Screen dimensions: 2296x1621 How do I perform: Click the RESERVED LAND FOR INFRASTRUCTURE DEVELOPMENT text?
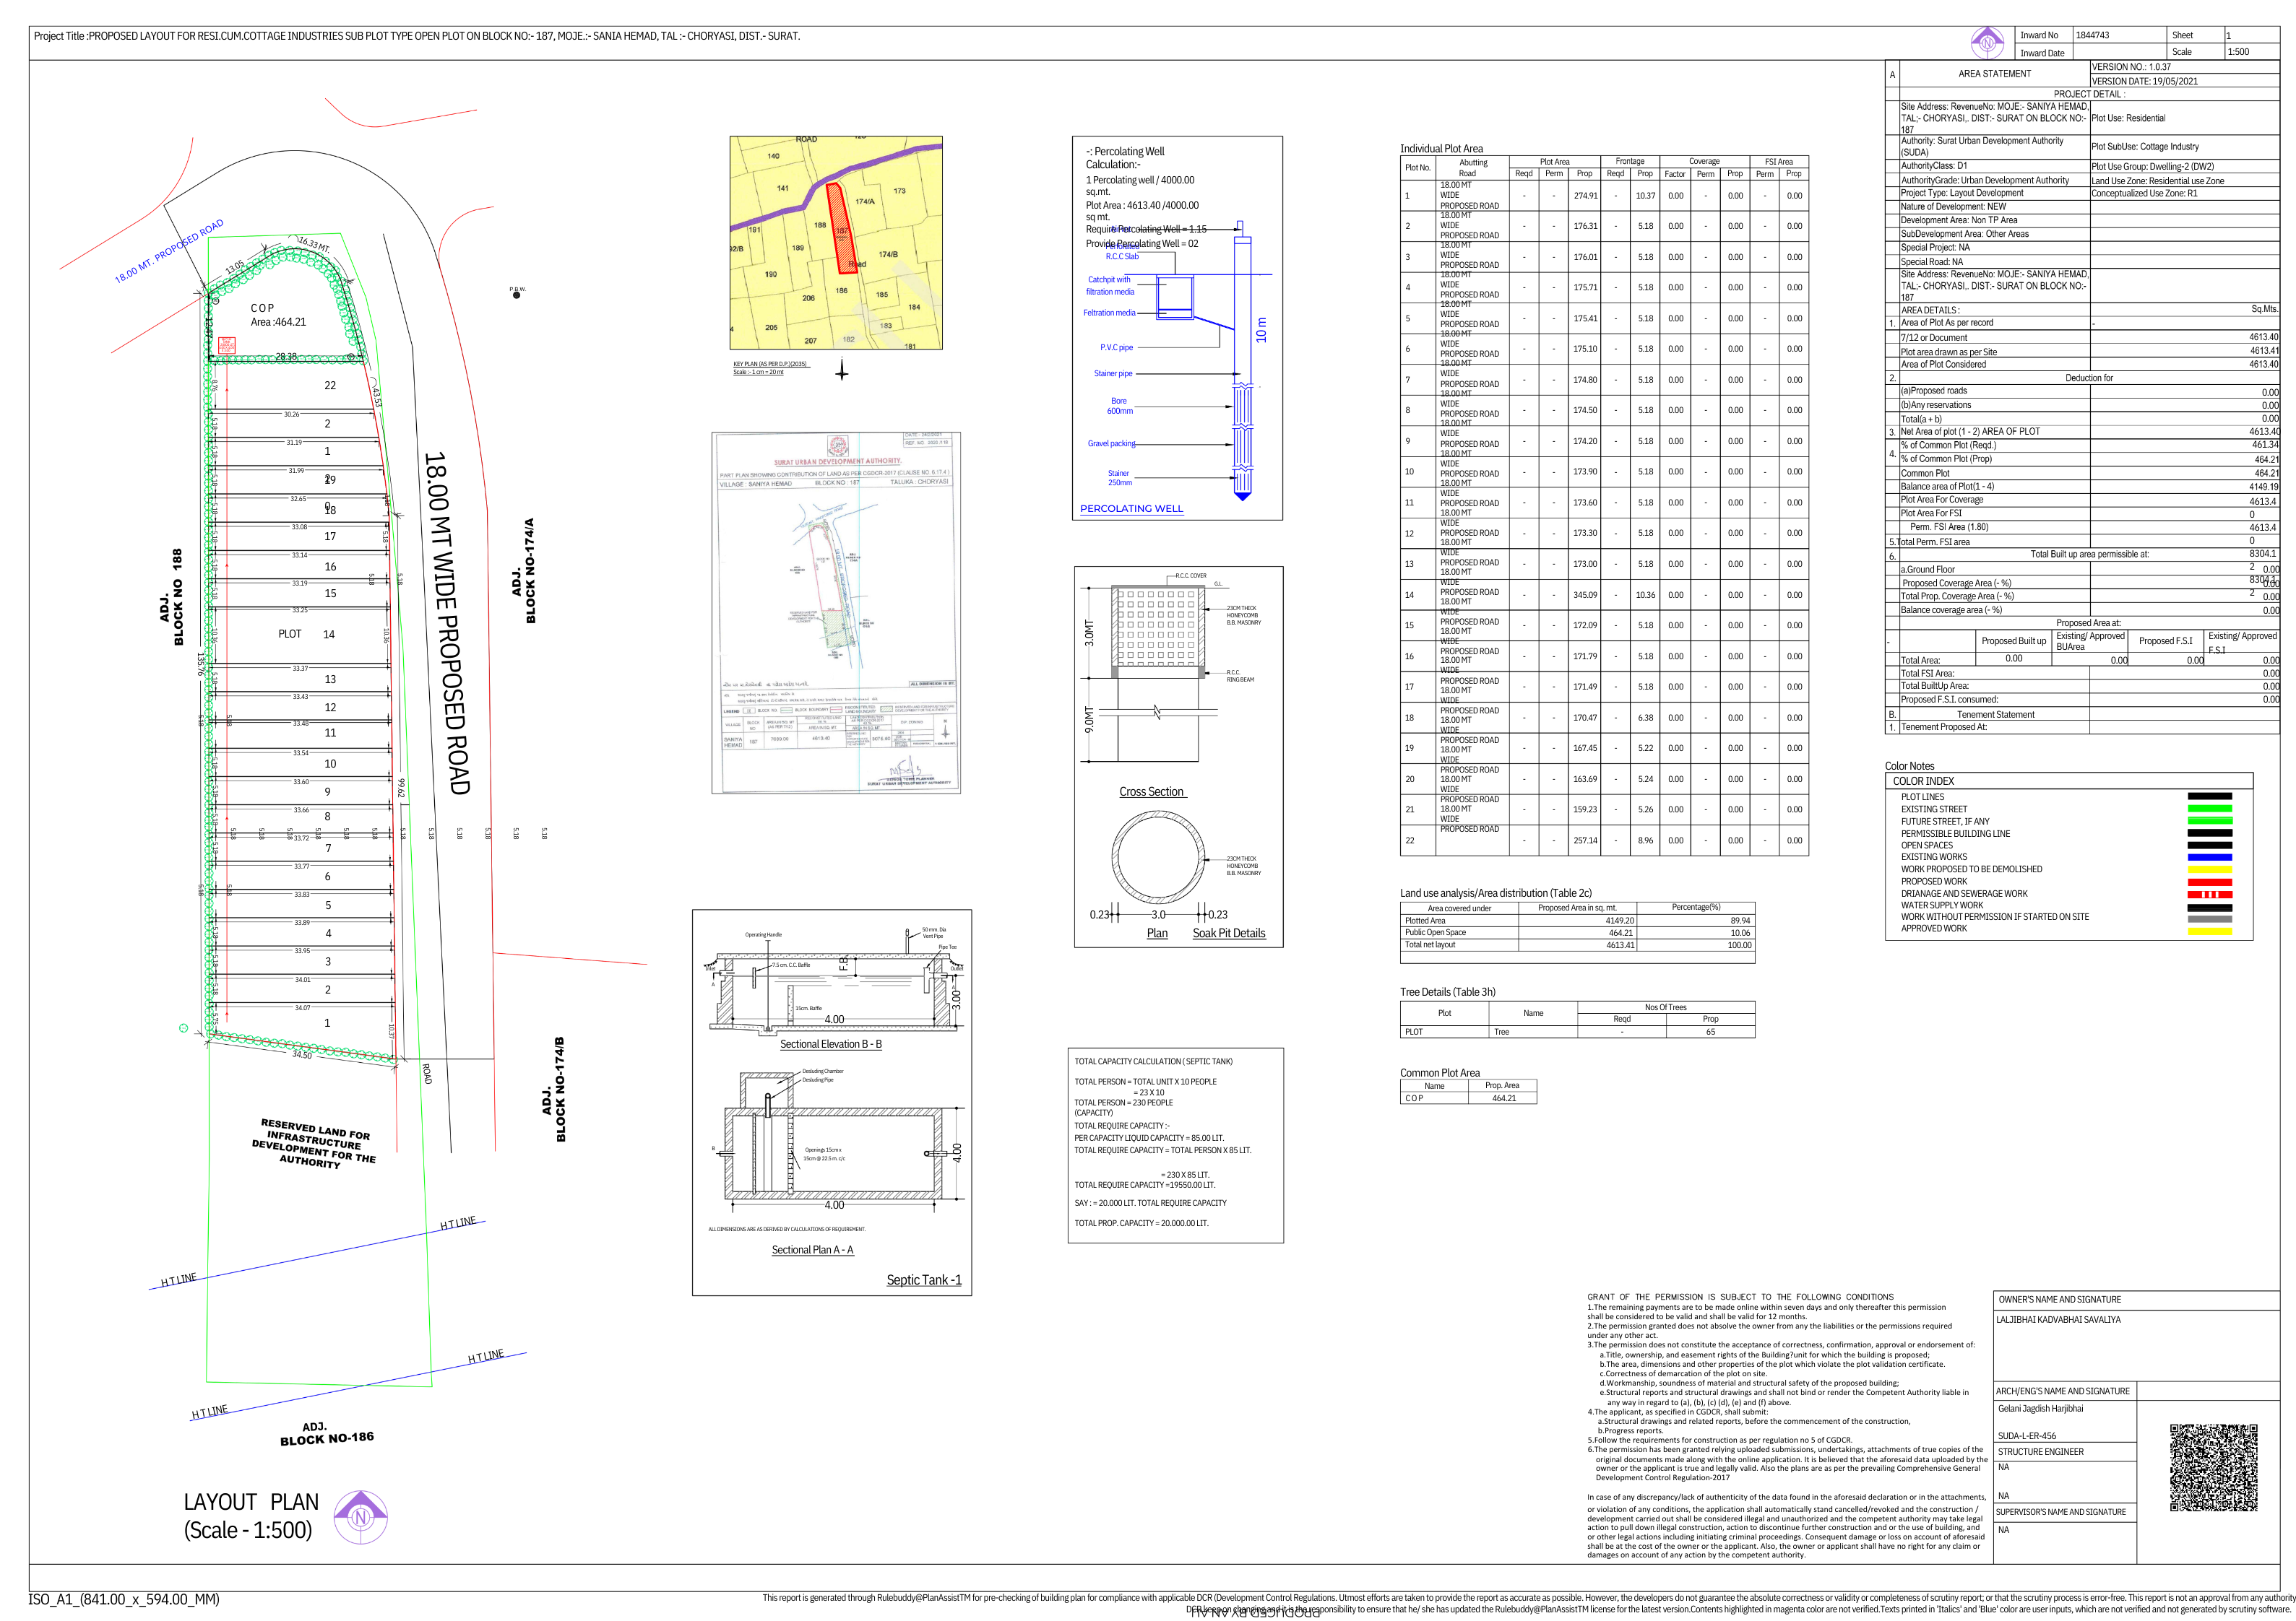[x=314, y=1143]
